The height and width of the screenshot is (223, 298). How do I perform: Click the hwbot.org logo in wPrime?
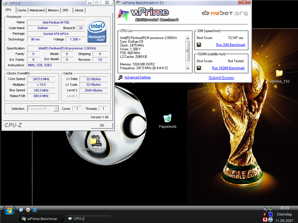point(224,13)
